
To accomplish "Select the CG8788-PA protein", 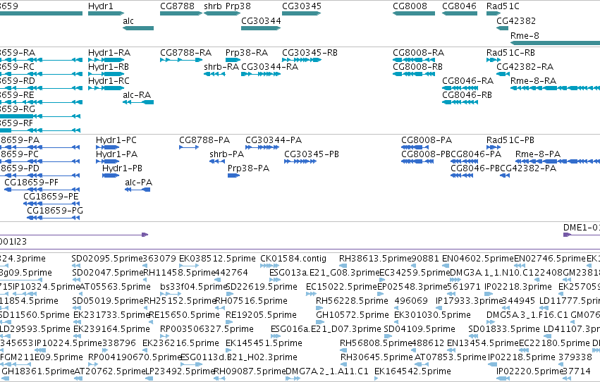I will [204, 140].
